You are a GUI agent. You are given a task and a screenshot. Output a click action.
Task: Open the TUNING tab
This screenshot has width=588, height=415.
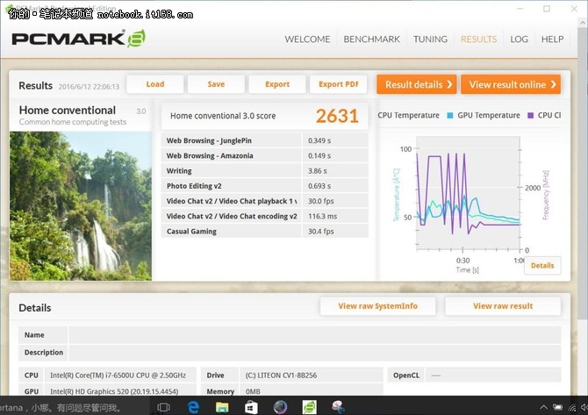click(x=430, y=39)
